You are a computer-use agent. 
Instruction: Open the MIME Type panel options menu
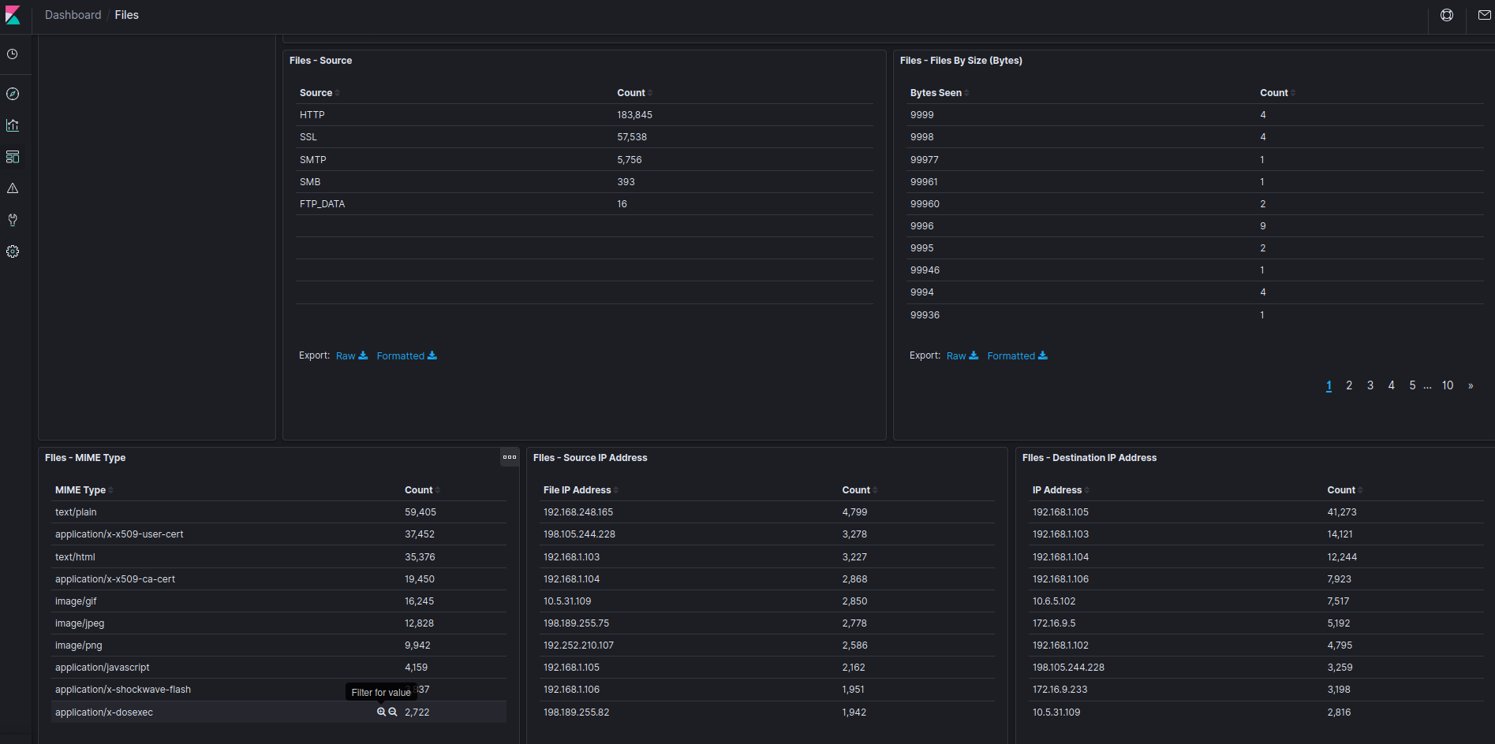509,457
